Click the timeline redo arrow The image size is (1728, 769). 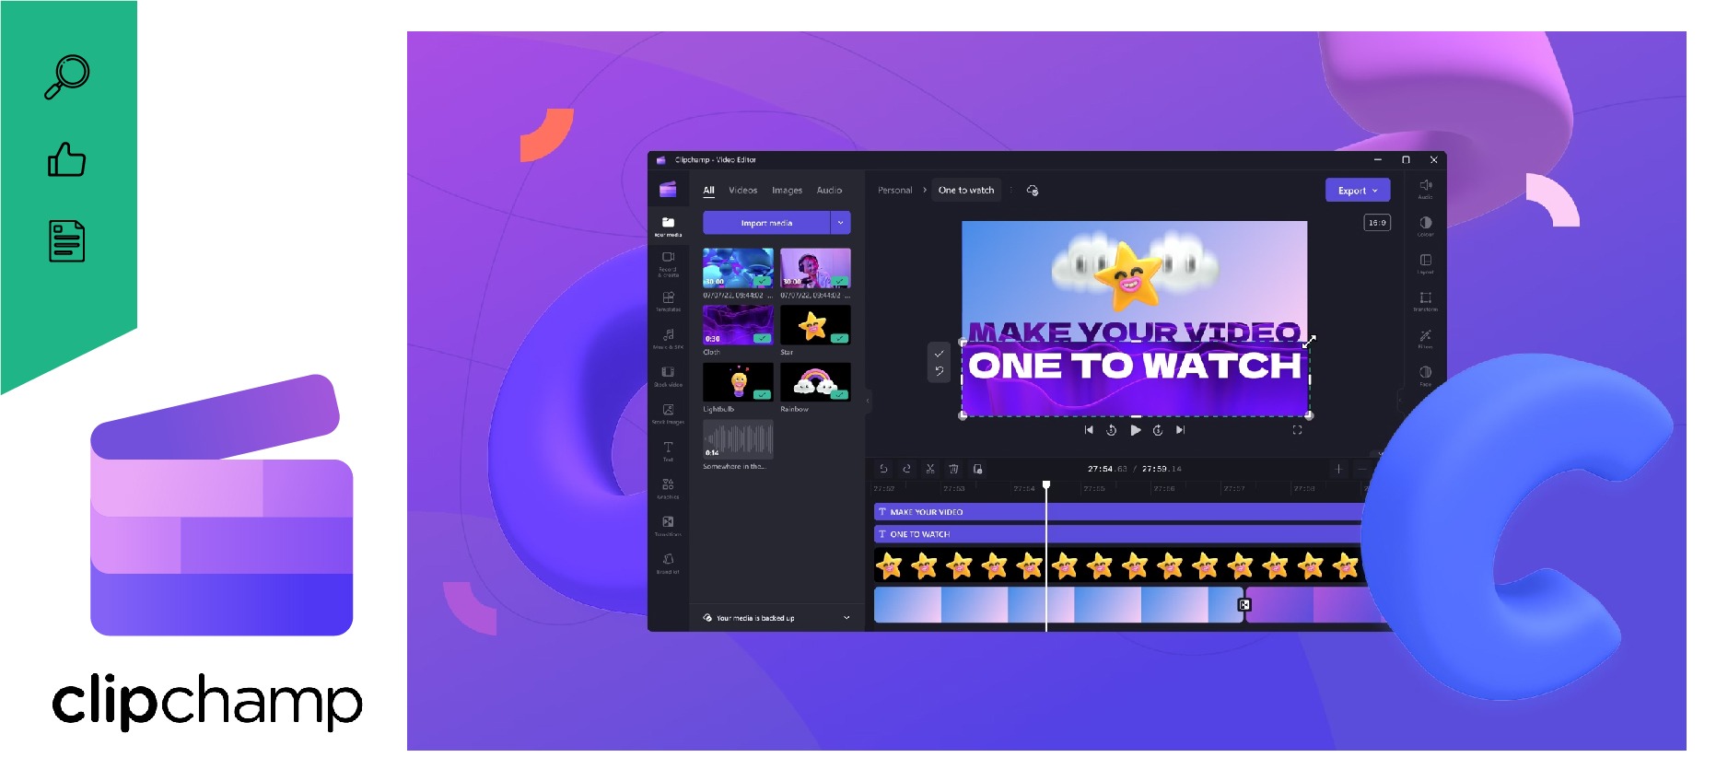click(x=906, y=469)
